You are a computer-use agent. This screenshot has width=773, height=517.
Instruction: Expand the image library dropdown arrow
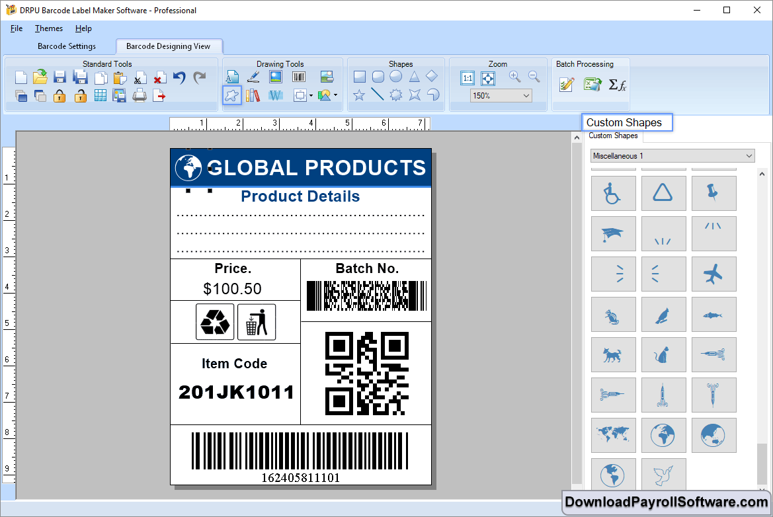pos(335,96)
